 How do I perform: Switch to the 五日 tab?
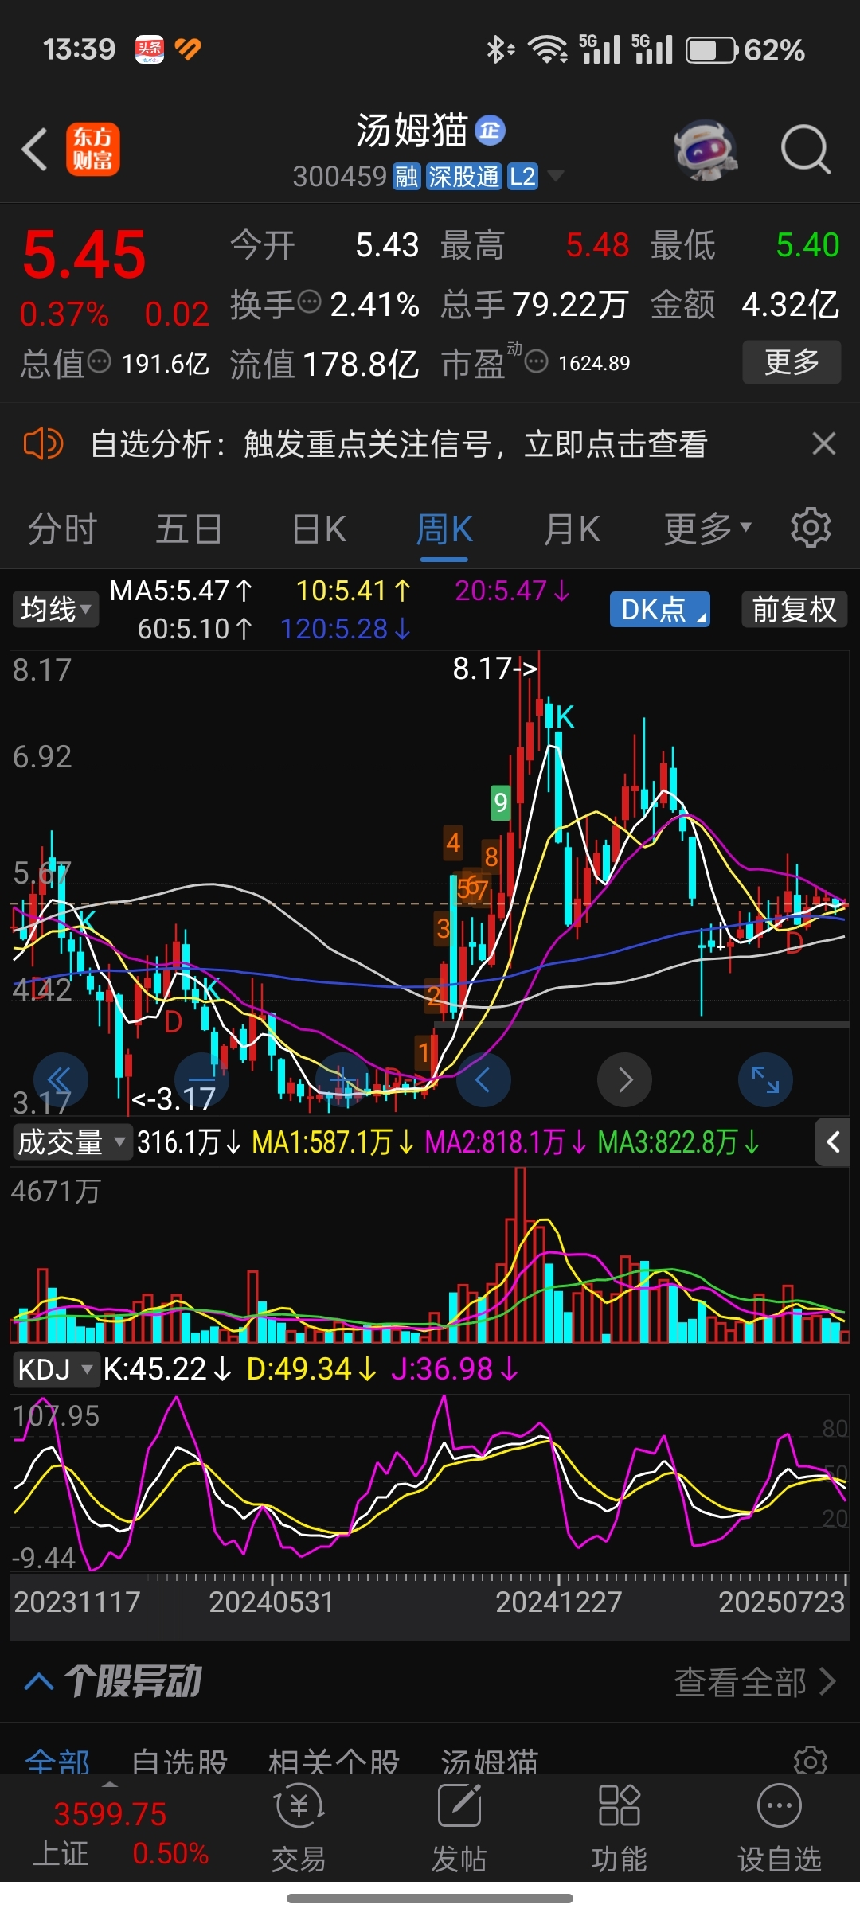point(189,529)
